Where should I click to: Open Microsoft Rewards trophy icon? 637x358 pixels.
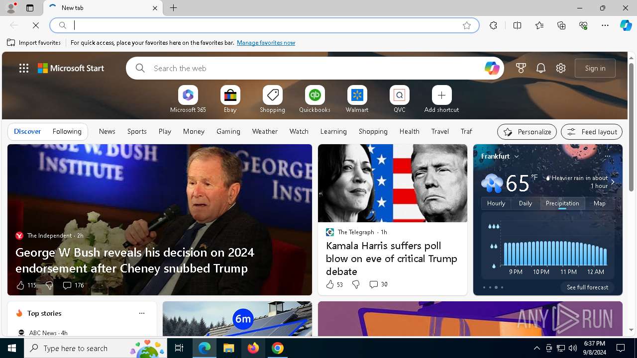521,69
